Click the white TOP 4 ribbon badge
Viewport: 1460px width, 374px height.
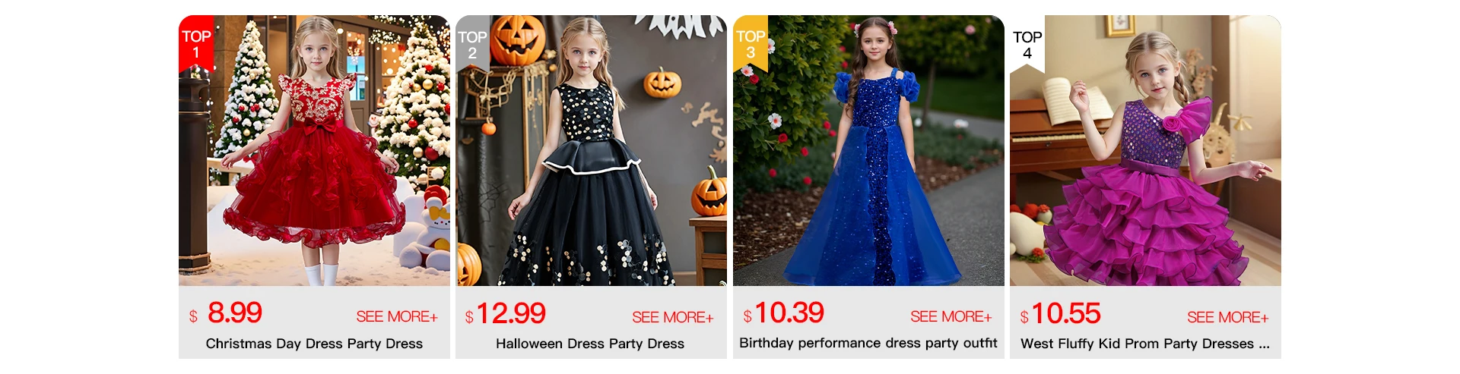click(1027, 44)
